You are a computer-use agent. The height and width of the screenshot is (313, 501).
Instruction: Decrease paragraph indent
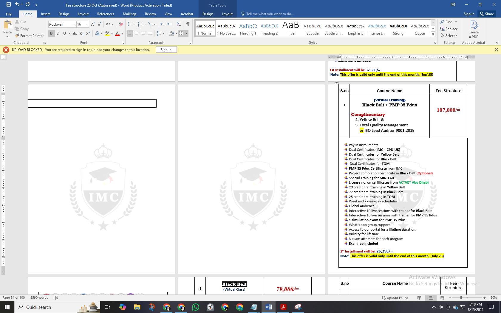pos(163,24)
